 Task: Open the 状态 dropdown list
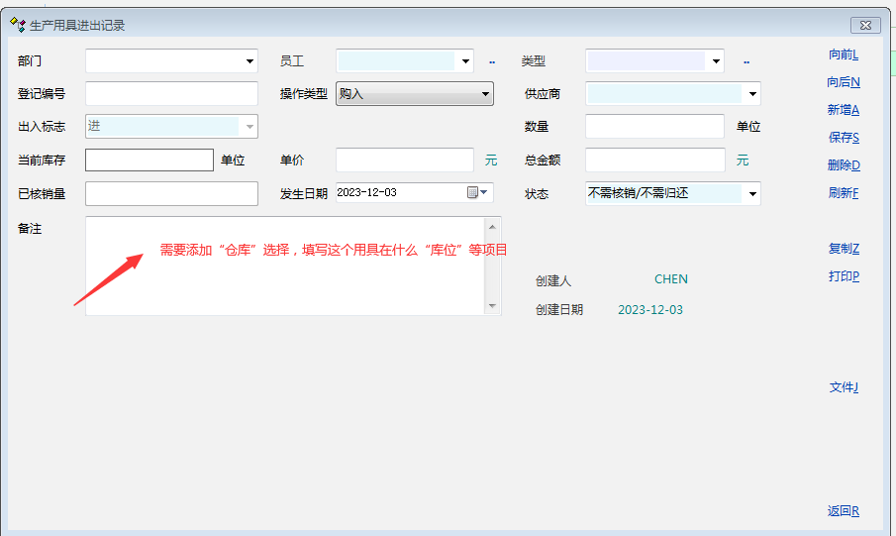click(752, 194)
